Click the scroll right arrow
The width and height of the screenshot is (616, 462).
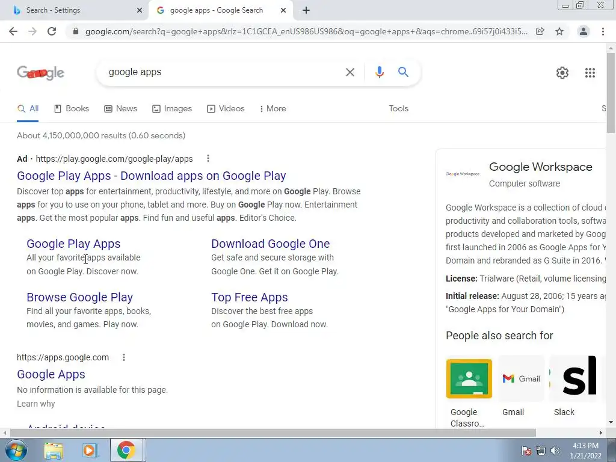point(601,433)
